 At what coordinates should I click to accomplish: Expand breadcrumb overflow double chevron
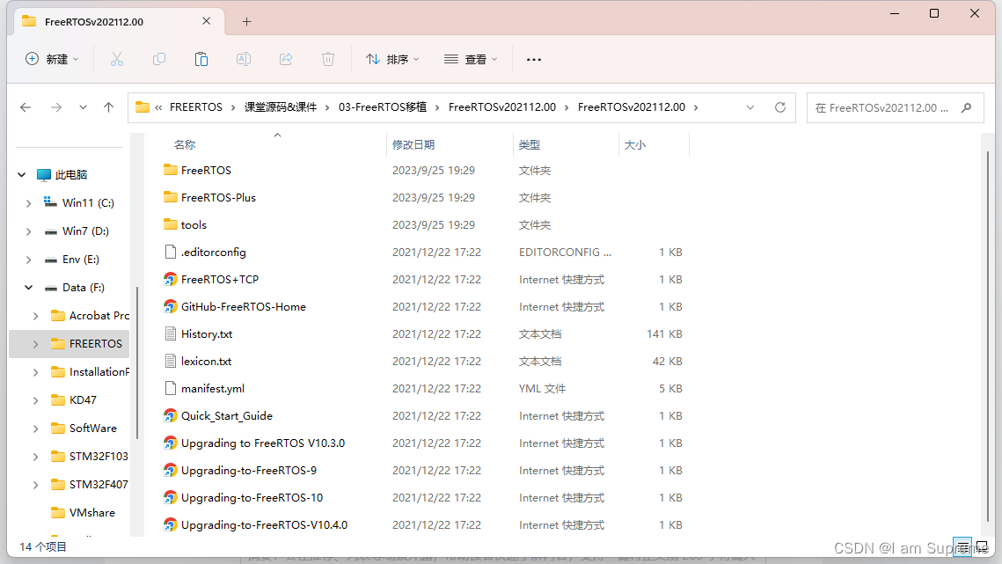[158, 107]
